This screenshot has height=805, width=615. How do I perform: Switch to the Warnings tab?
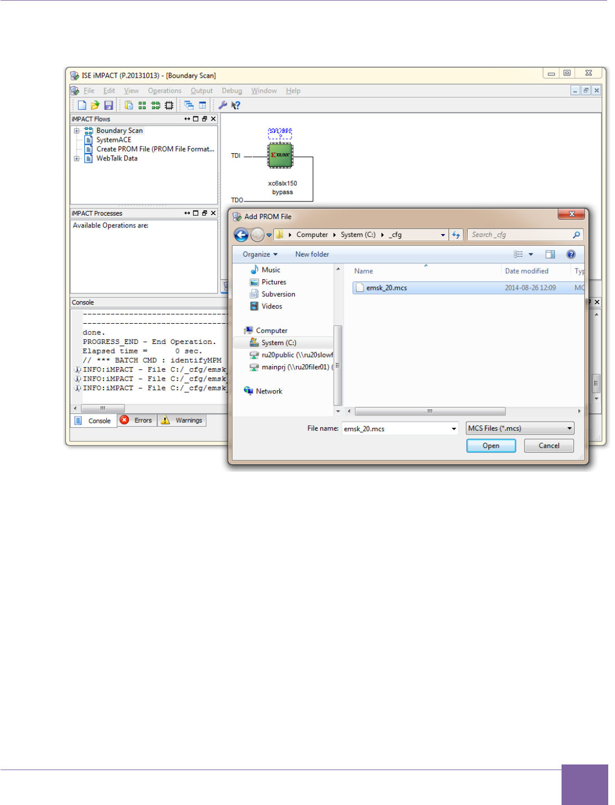coord(182,421)
